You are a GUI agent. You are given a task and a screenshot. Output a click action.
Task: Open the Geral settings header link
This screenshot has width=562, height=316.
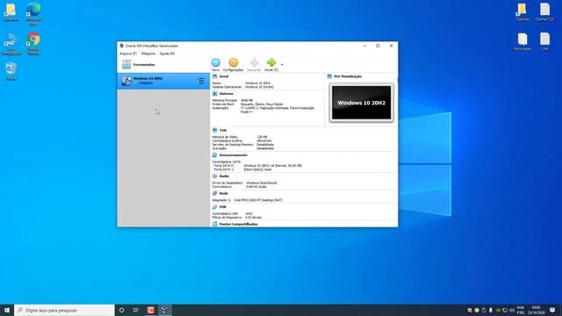click(x=224, y=76)
